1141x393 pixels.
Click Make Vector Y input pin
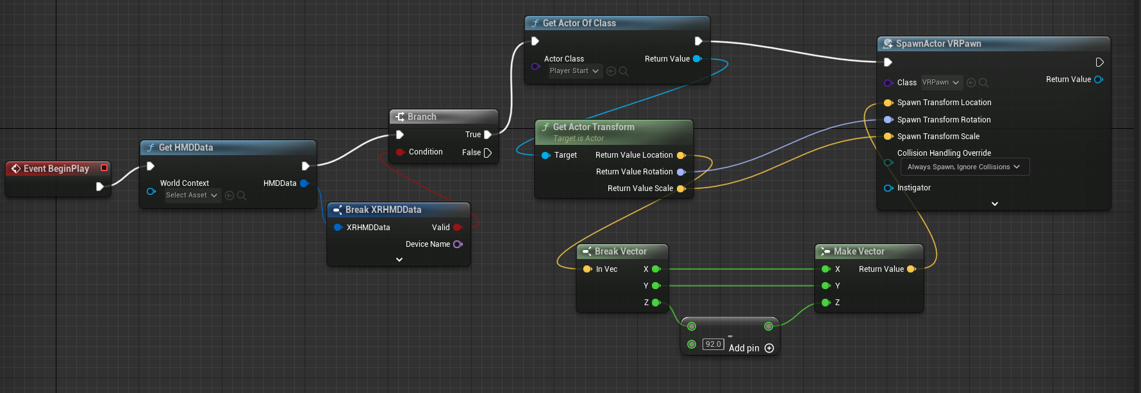(x=826, y=286)
